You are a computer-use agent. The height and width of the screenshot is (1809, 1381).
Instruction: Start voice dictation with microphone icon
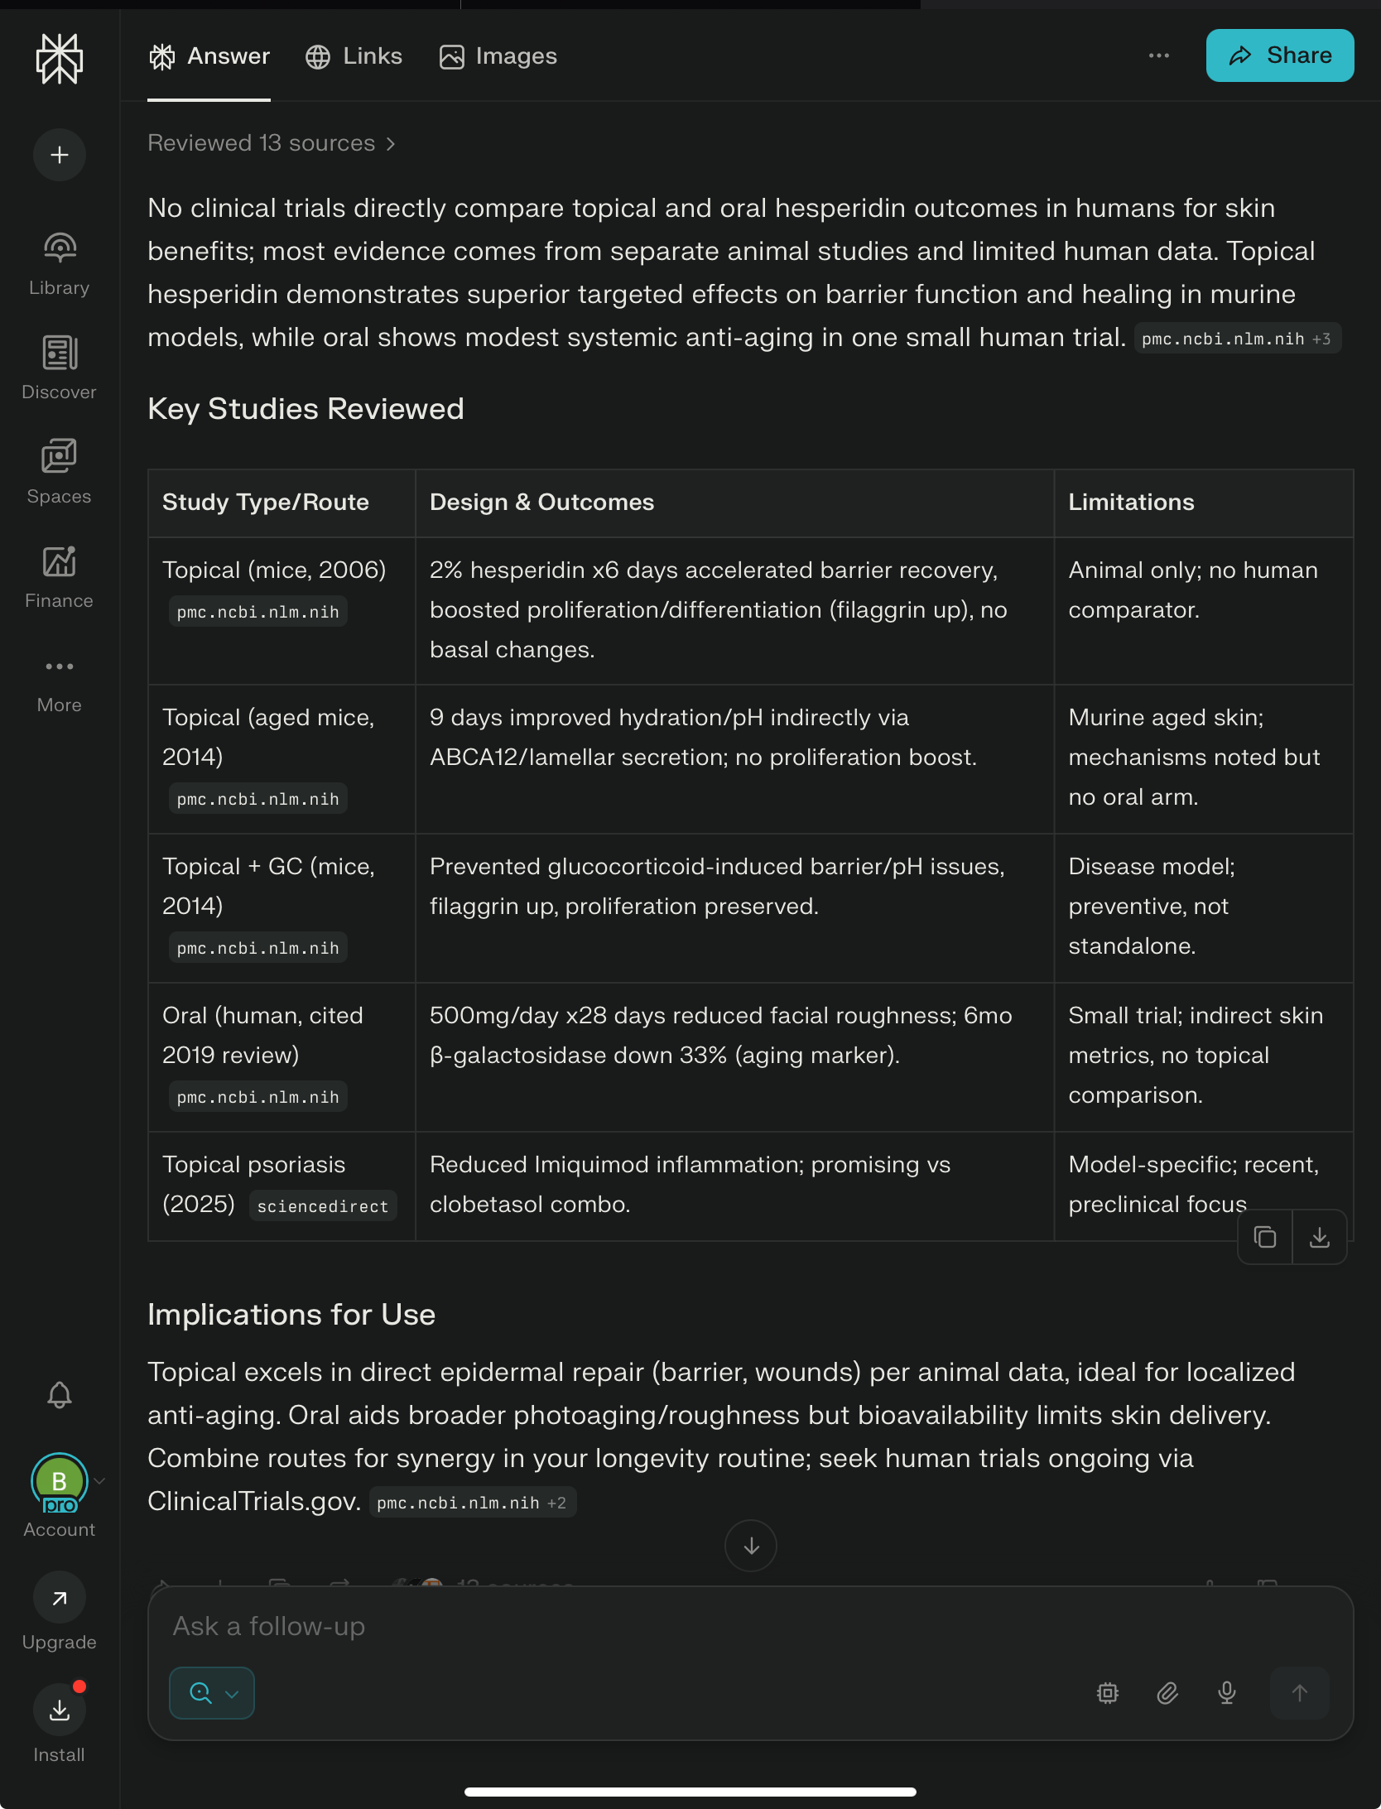coord(1227,1693)
